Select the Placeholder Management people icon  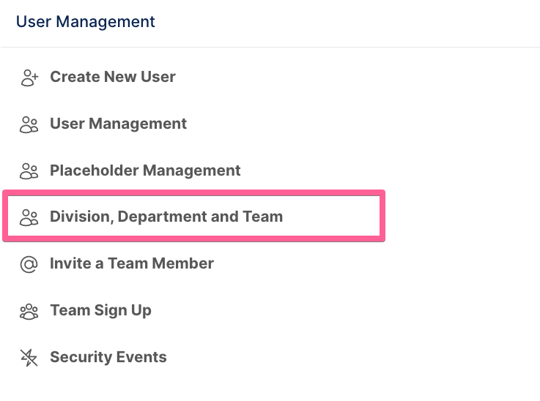click(29, 171)
